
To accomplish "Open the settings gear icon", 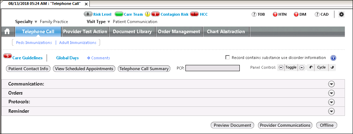I will [341, 14].
